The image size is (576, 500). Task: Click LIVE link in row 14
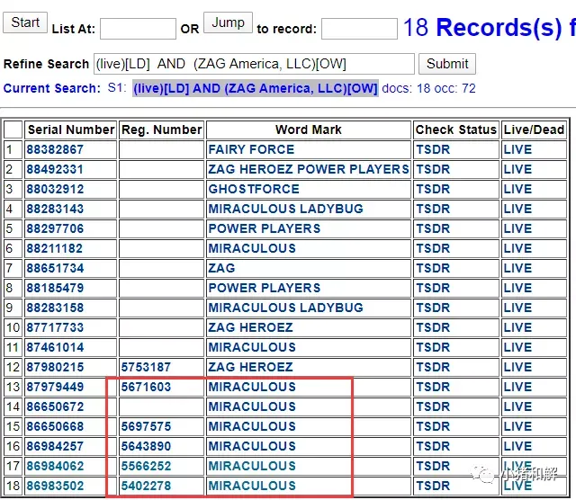click(x=517, y=407)
